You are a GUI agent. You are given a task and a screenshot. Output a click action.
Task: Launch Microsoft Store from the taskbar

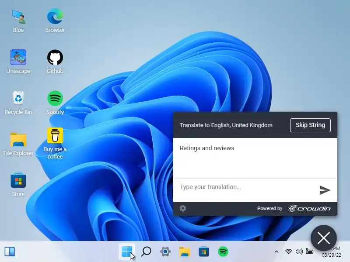coord(204,252)
